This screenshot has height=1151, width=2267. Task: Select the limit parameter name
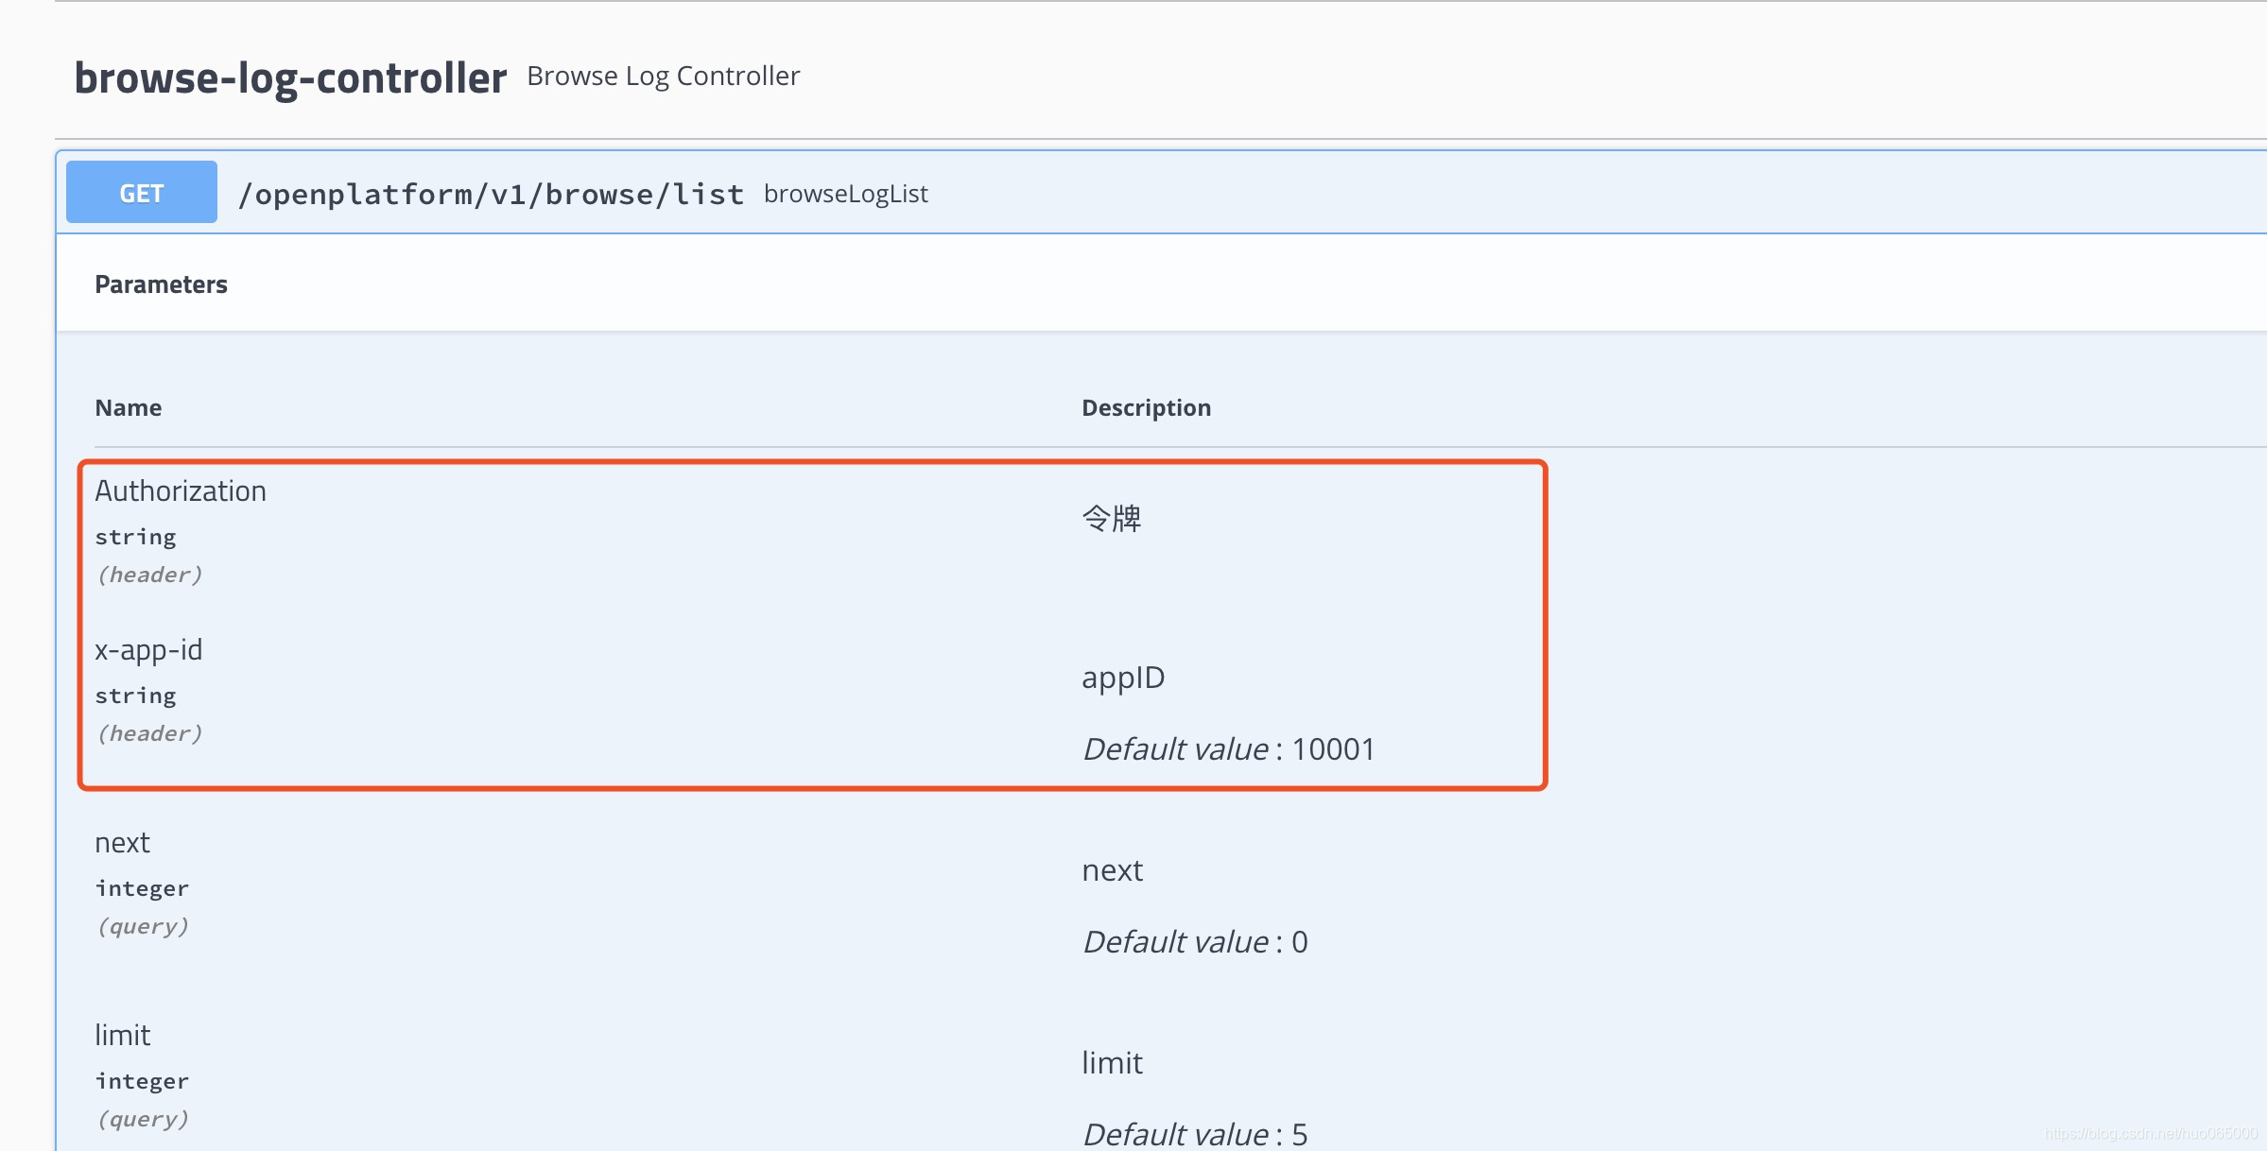tap(123, 1035)
